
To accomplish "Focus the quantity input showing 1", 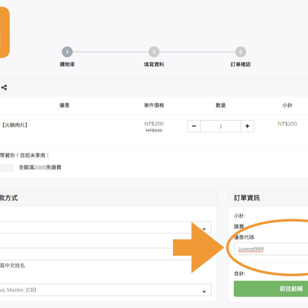I will click(x=220, y=126).
